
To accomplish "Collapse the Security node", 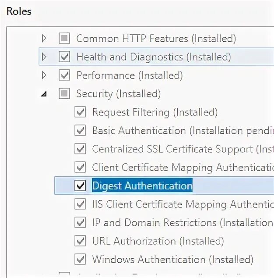I will point(44,94).
